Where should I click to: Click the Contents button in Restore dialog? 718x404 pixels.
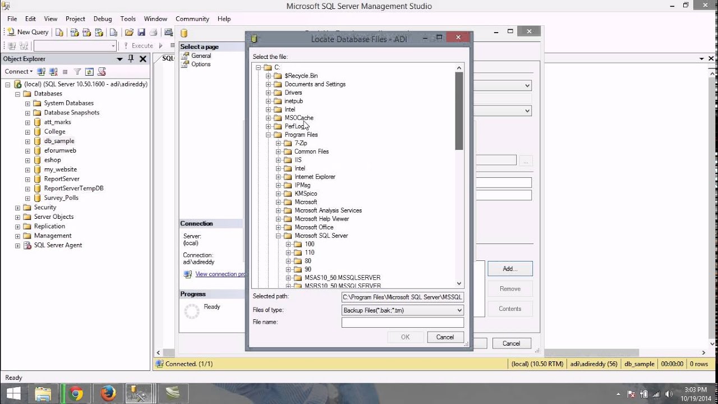(x=510, y=309)
